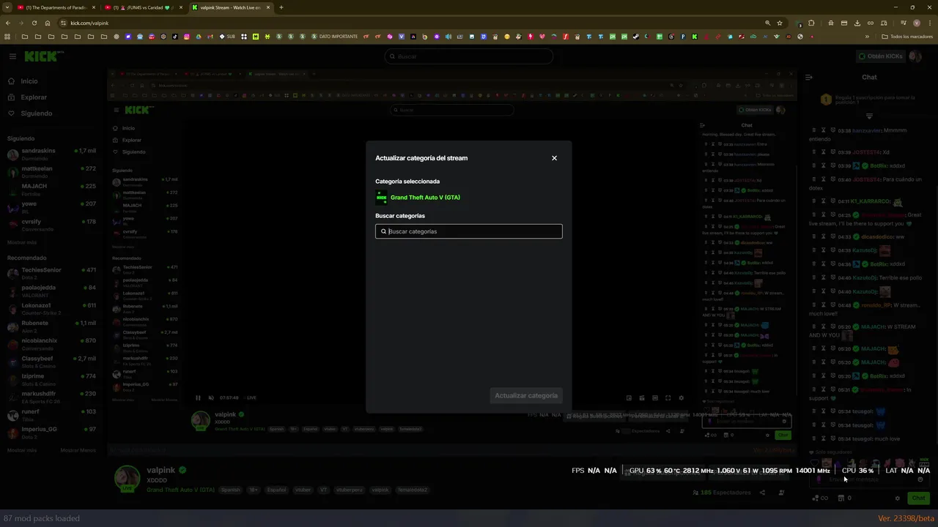Open the Steam bookmark icon
This screenshot has width=938, height=527.
pyautogui.click(x=635, y=37)
